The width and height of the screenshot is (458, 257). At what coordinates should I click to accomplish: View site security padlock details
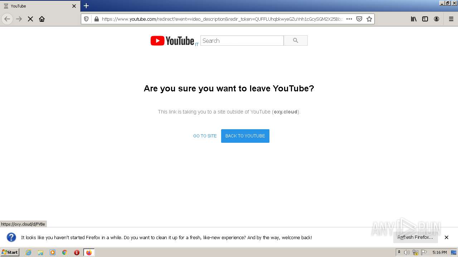click(96, 19)
